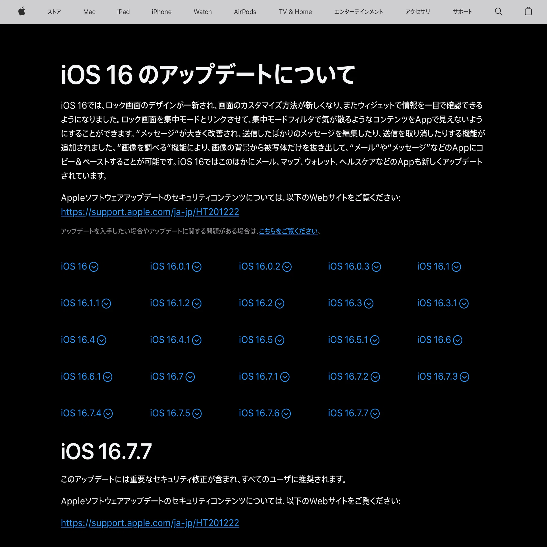This screenshot has height=547, width=547.
Task: Expand the iOS 16.7.3 section
Action: 443,377
